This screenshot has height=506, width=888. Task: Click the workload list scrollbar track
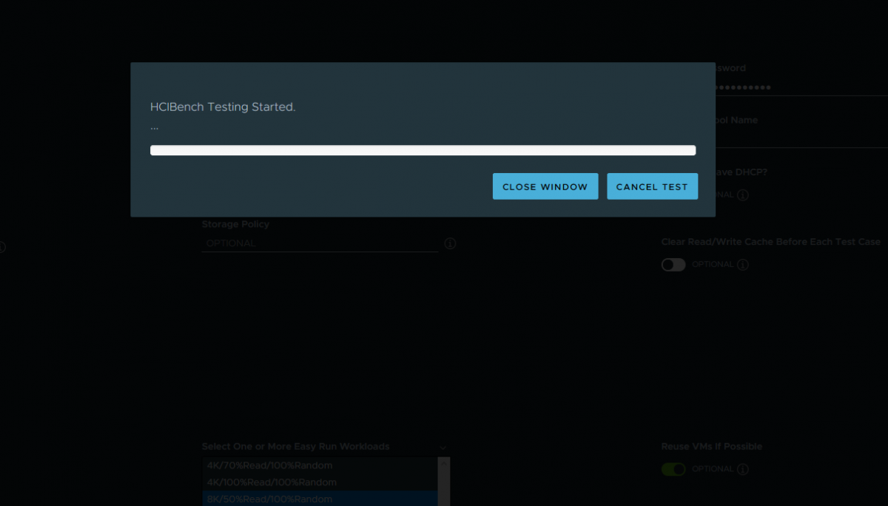click(x=444, y=488)
